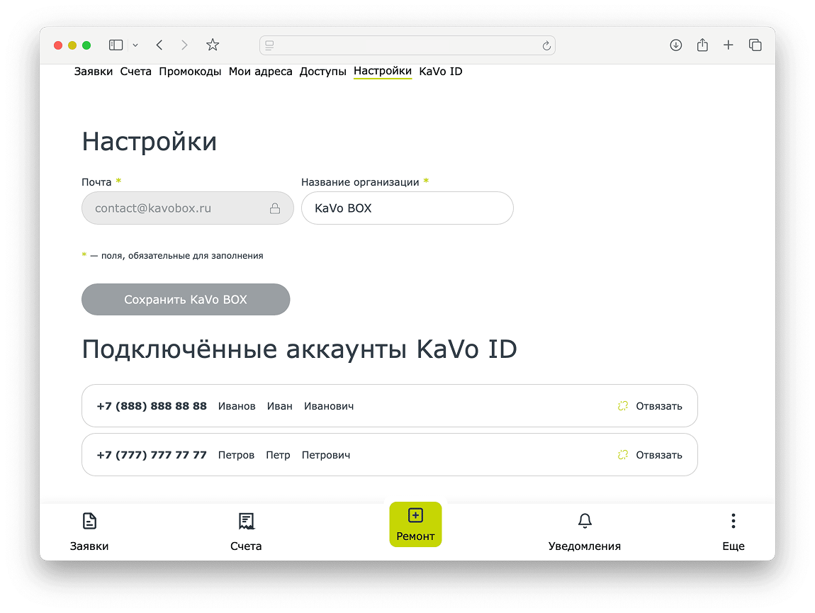Open the Счета top menu tab
The image size is (815, 613).
click(x=135, y=72)
